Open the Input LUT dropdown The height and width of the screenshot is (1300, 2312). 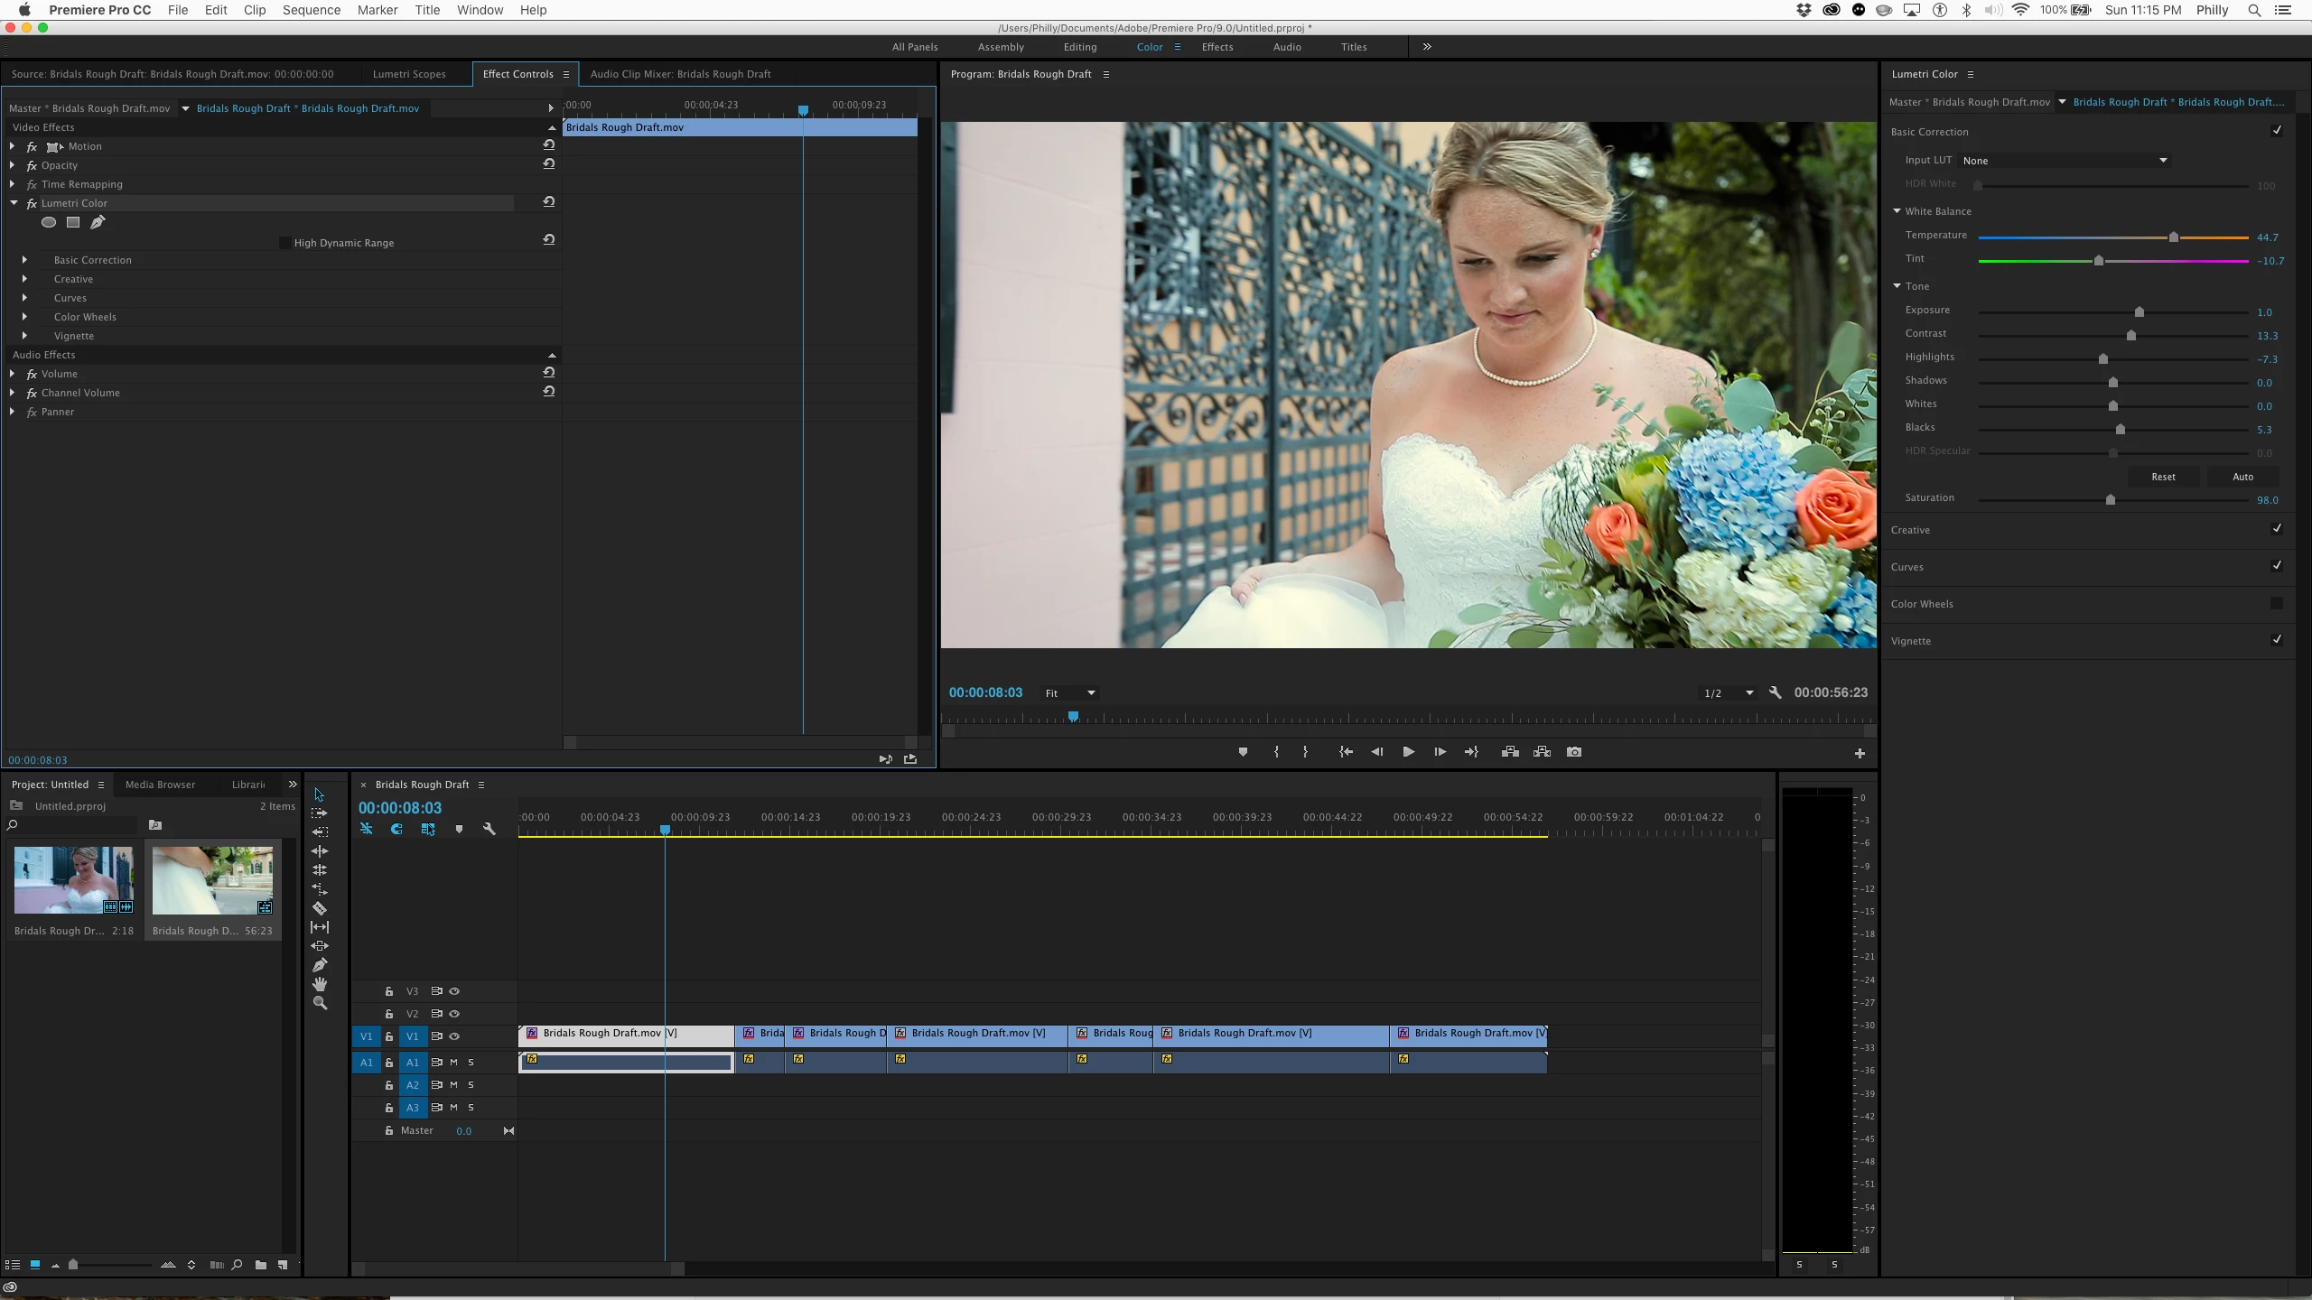(2065, 161)
